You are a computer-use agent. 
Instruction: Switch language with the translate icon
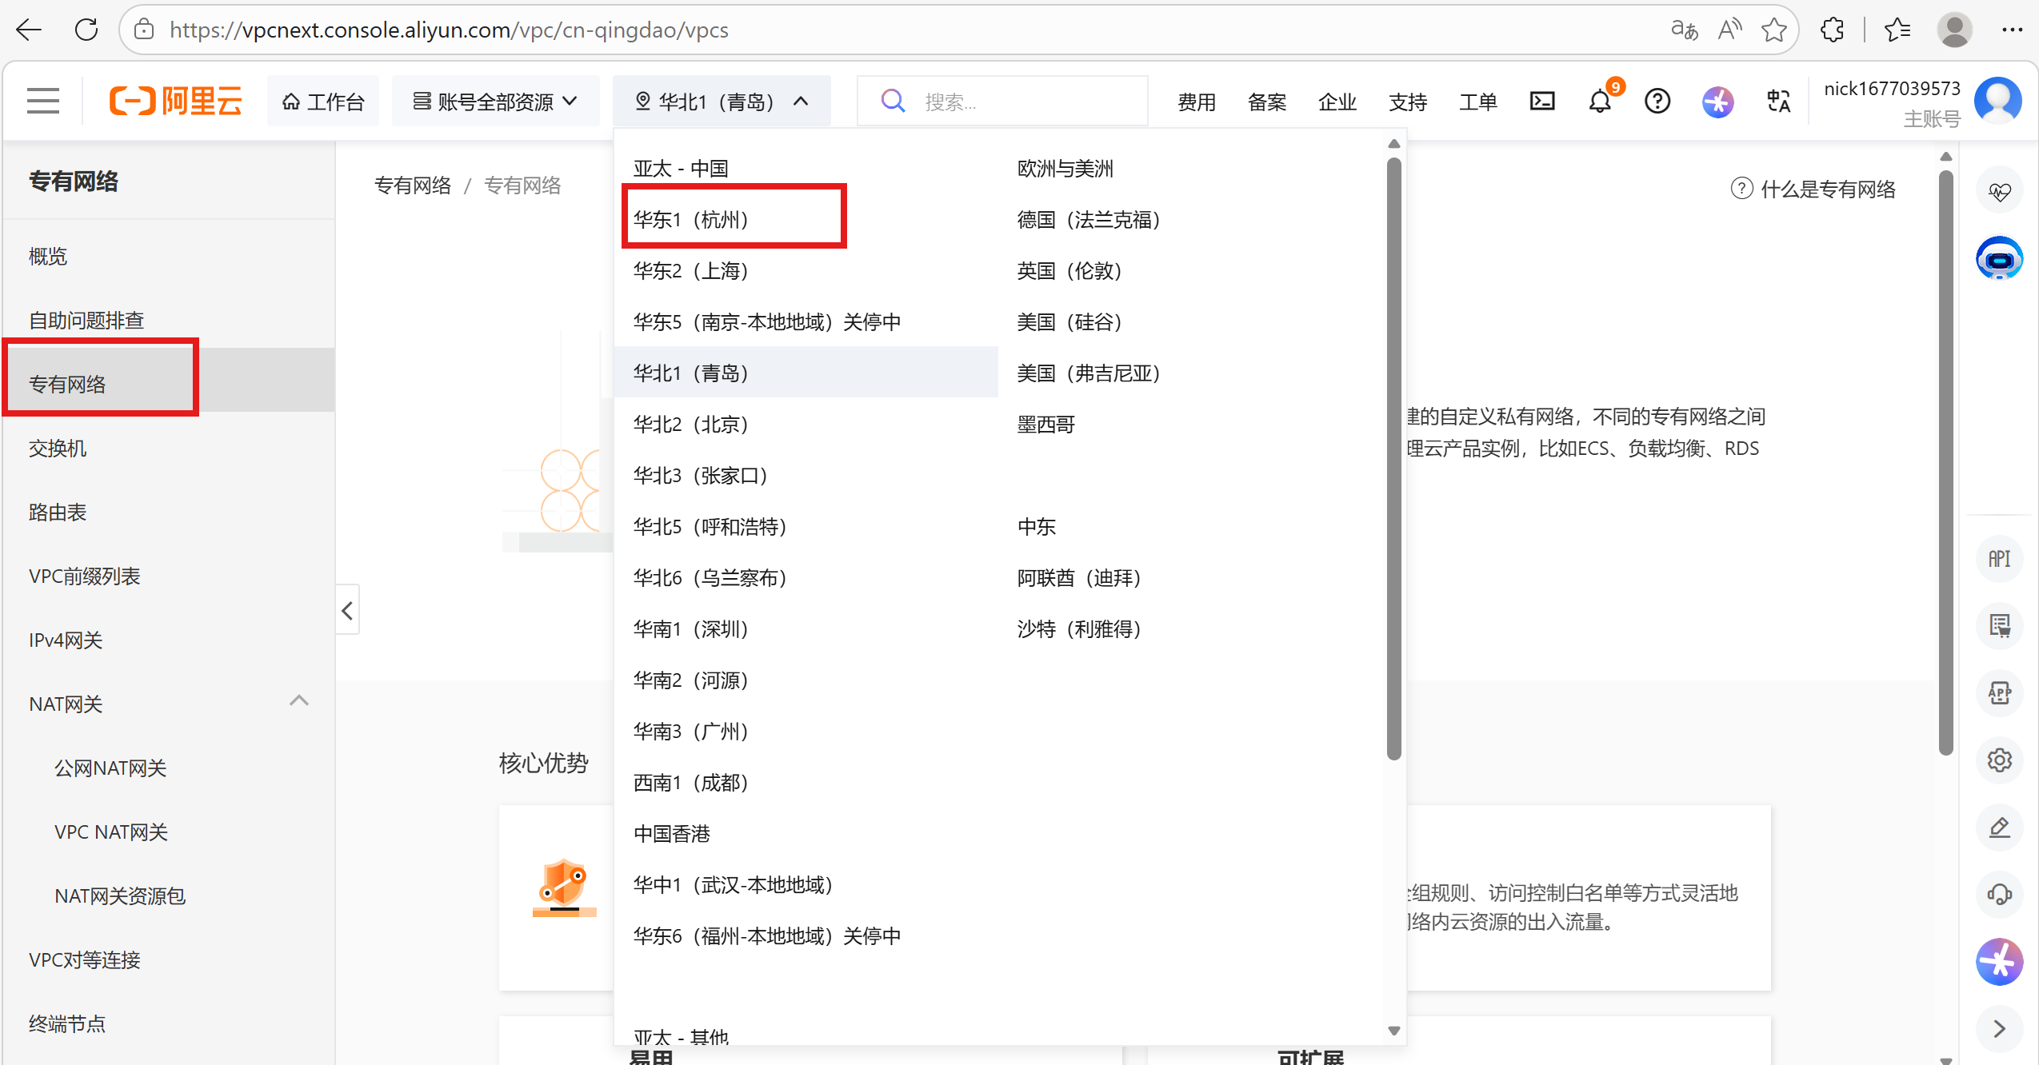coord(1777,102)
